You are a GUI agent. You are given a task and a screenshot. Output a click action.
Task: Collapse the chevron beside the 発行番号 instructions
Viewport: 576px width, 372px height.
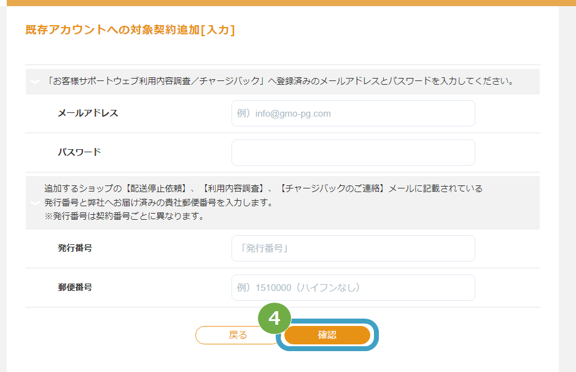(x=35, y=203)
